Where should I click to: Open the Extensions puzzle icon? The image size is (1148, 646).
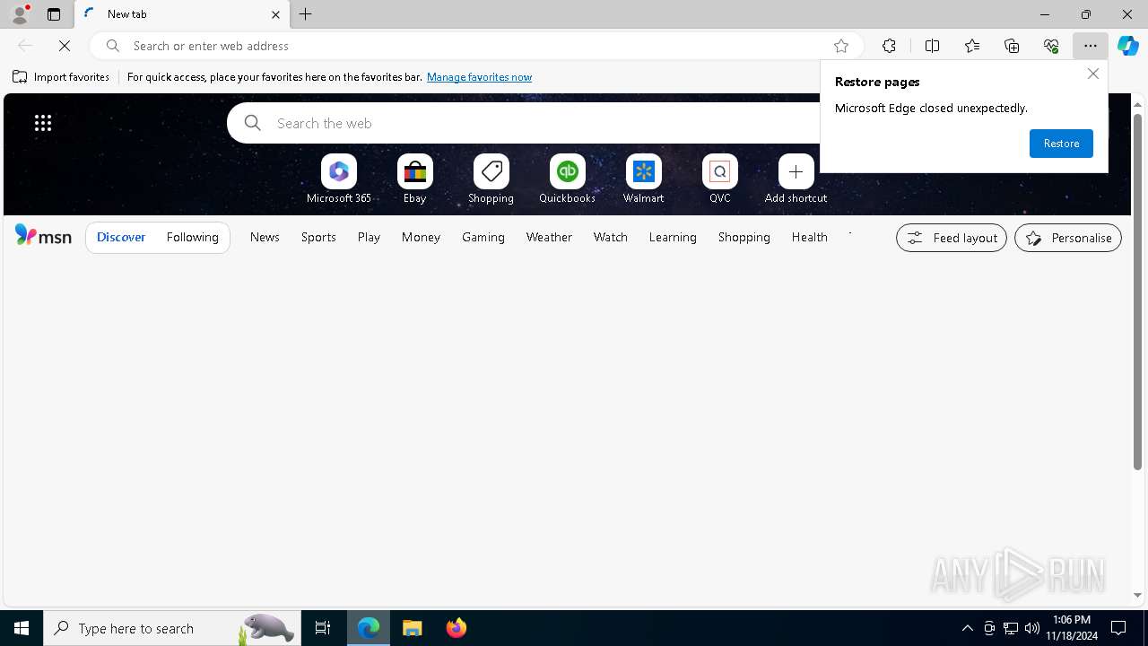pos(889,46)
